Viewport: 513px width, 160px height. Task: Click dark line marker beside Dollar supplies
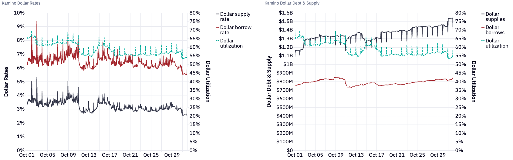[x=483, y=14]
